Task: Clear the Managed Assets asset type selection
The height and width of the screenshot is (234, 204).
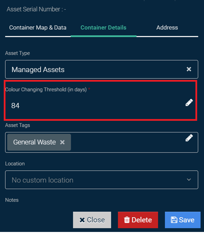Action: pos(189,69)
